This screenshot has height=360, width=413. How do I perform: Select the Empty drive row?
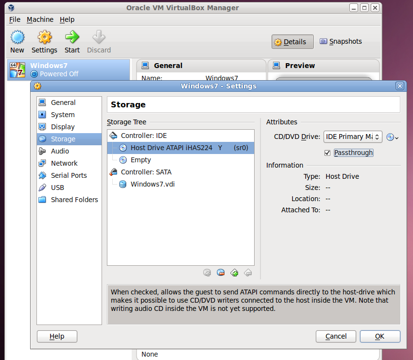click(x=181, y=160)
